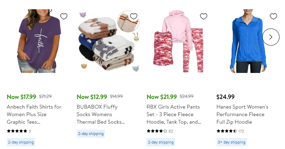Heart the Hanes Sport Fleece Hoodie

[x=273, y=16]
